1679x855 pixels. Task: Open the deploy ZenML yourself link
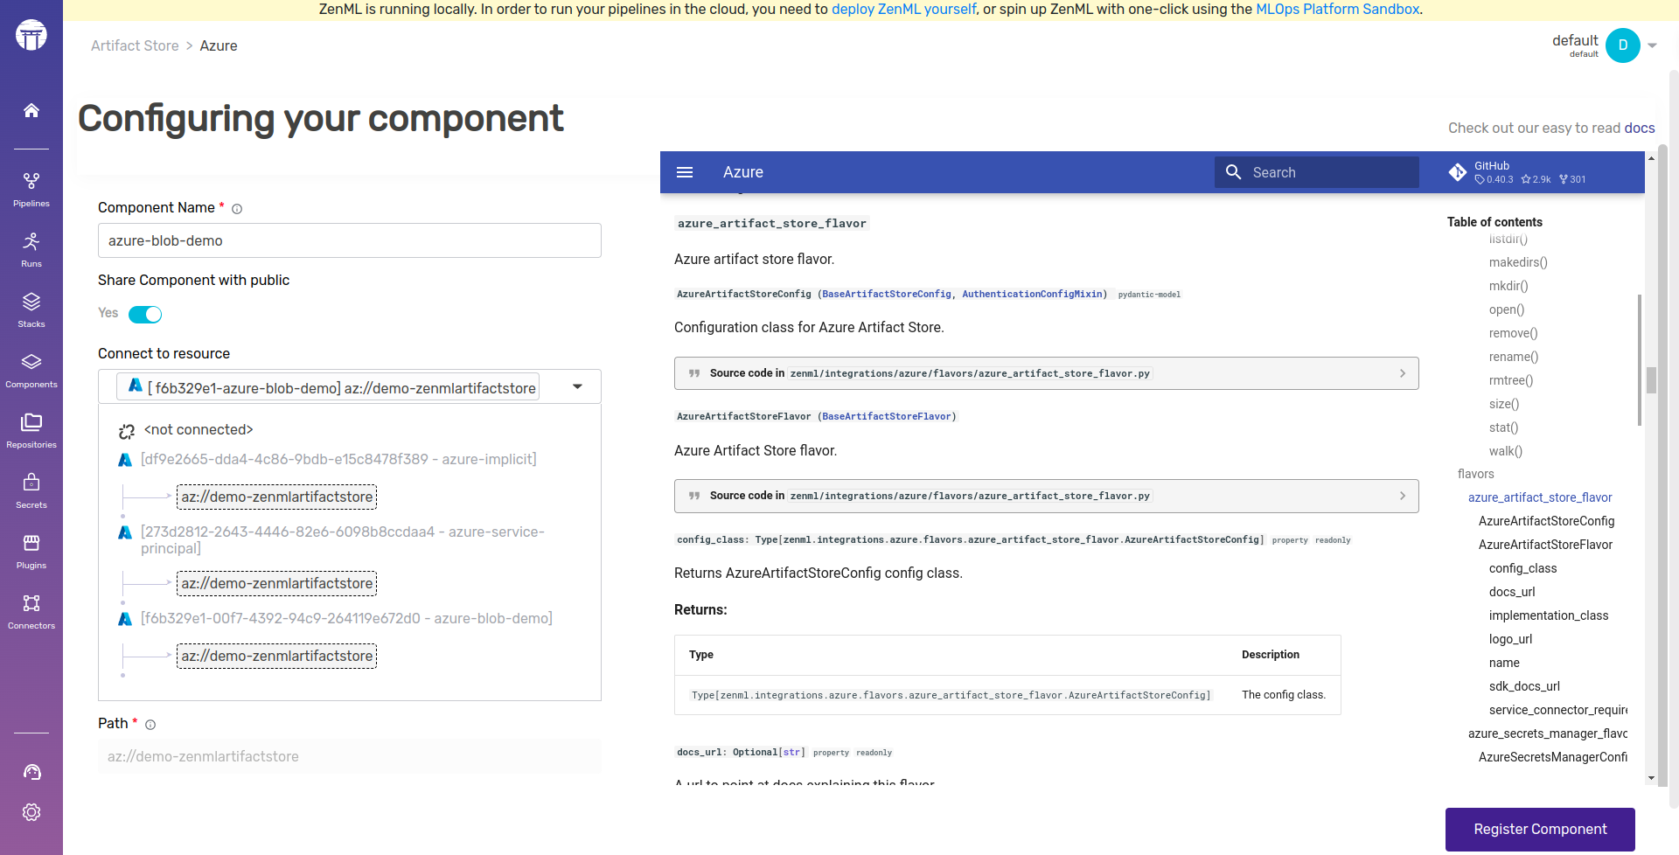pyautogui.click(x=904, y=9)
